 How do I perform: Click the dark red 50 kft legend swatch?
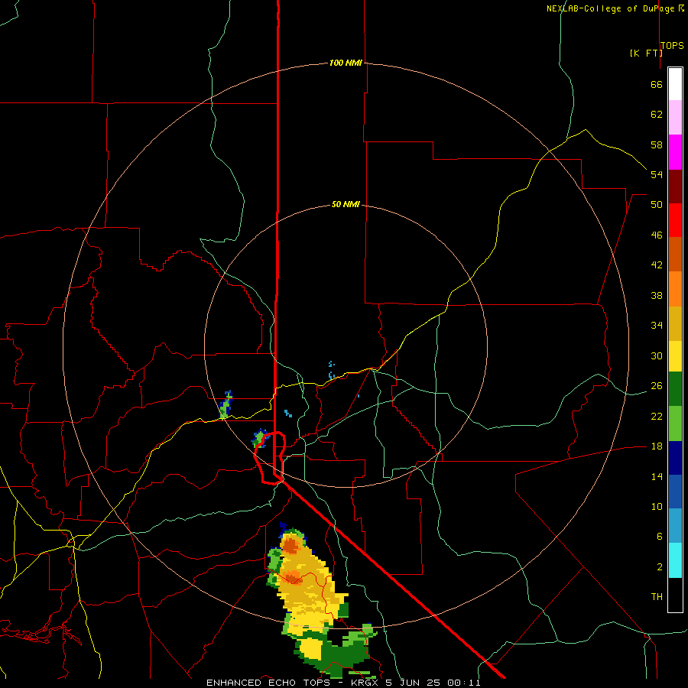point(675,187)
